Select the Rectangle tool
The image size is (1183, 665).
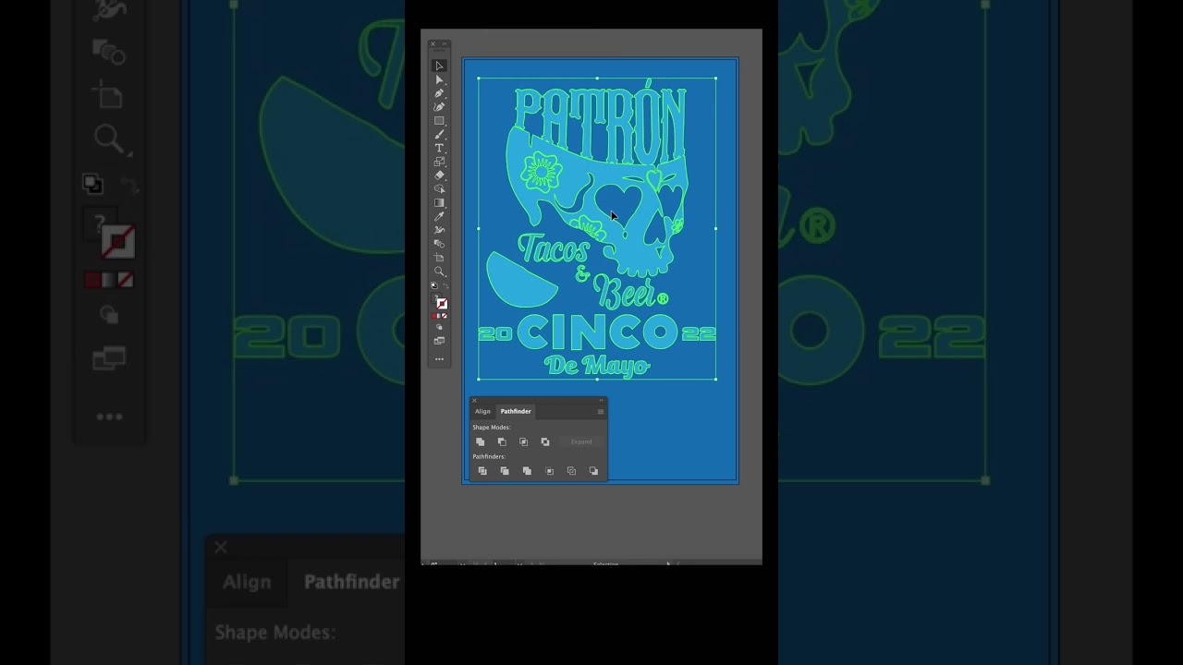[440, 121]
